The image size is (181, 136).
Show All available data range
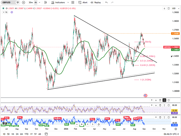coord(40,134)
